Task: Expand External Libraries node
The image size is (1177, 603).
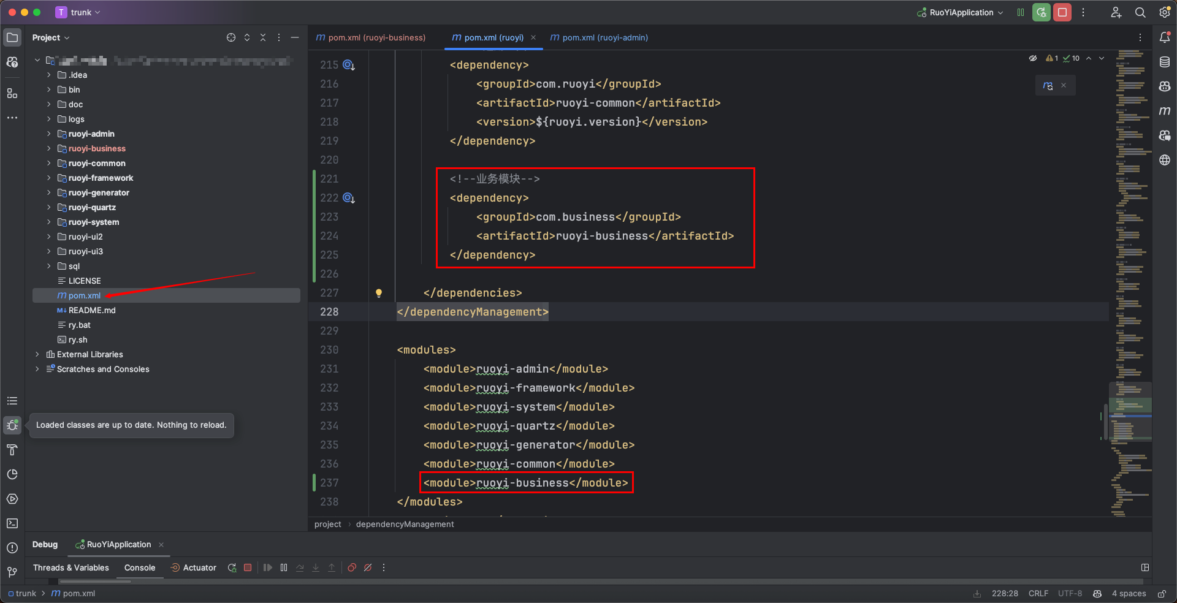Action: (x=37, y=354)
